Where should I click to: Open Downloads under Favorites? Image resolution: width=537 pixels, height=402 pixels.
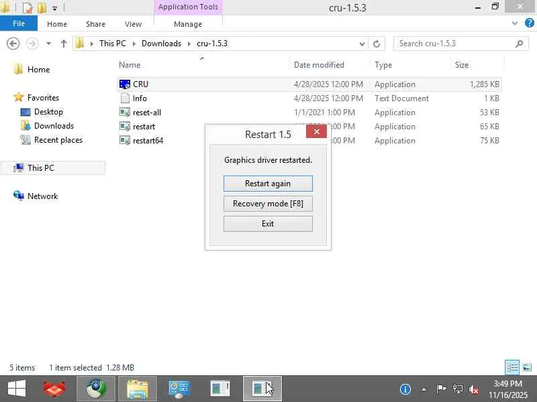point(54,126)
